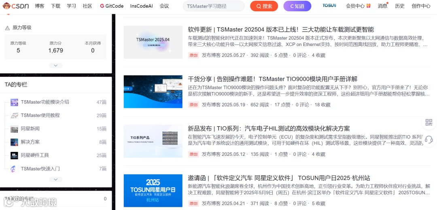Open the customer service headset icon
437x210 pixels.
429,139
